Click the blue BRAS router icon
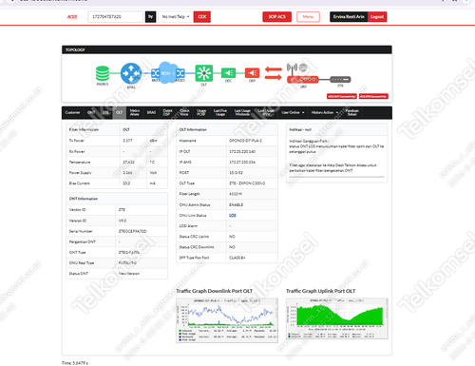The height and width of the screenshot is (366, 475). click(x=131, y=73)
